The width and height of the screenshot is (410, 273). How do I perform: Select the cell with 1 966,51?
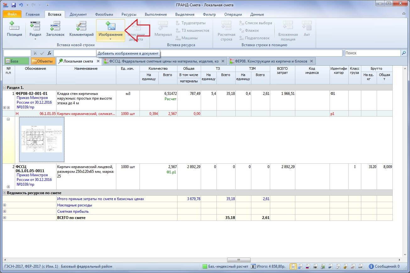(x=282, y=101)
